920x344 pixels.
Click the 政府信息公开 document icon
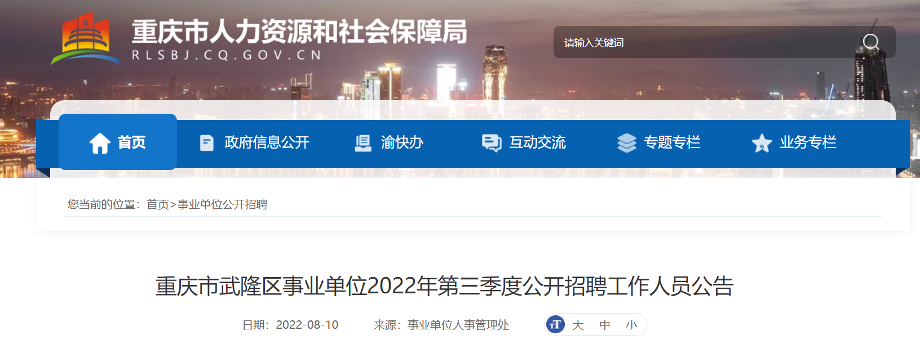[x=207, y=143]
